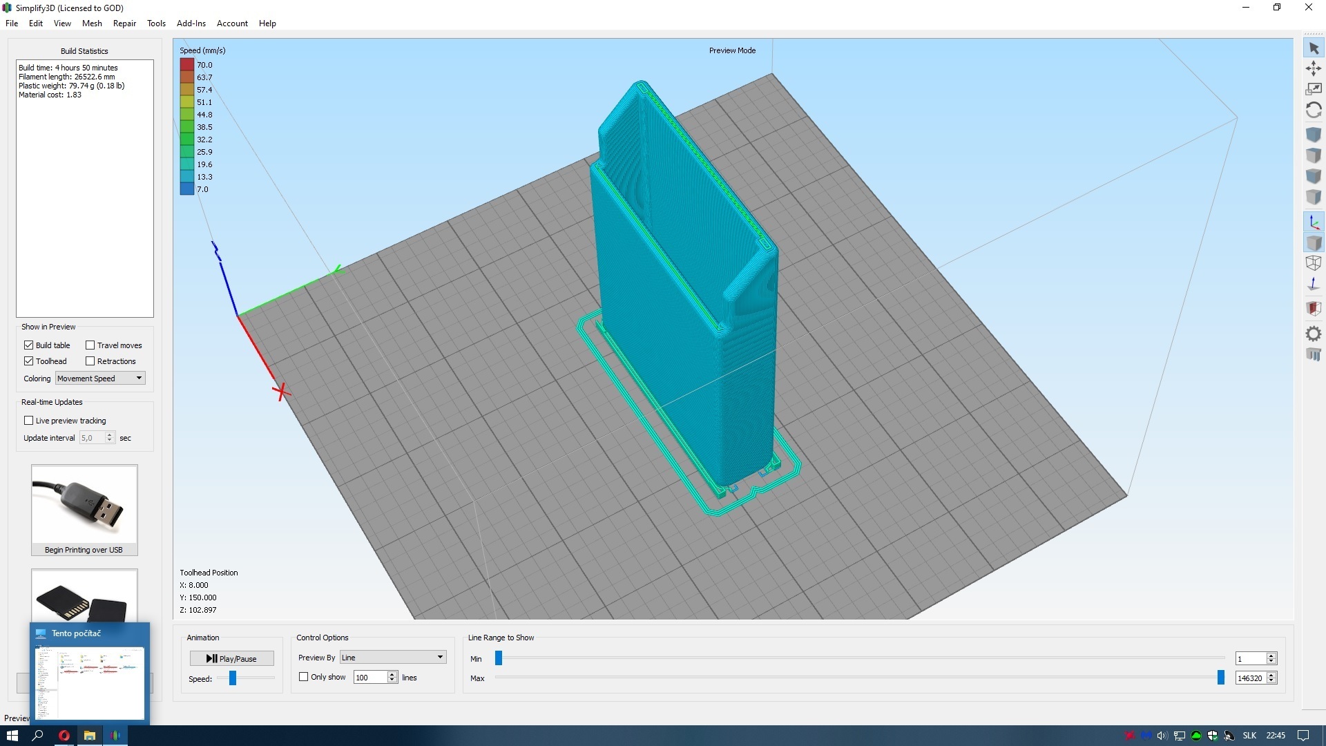This screenshot has height=746, width=1326.
Task: Open the Tools menu
Action: click(156, 23)
